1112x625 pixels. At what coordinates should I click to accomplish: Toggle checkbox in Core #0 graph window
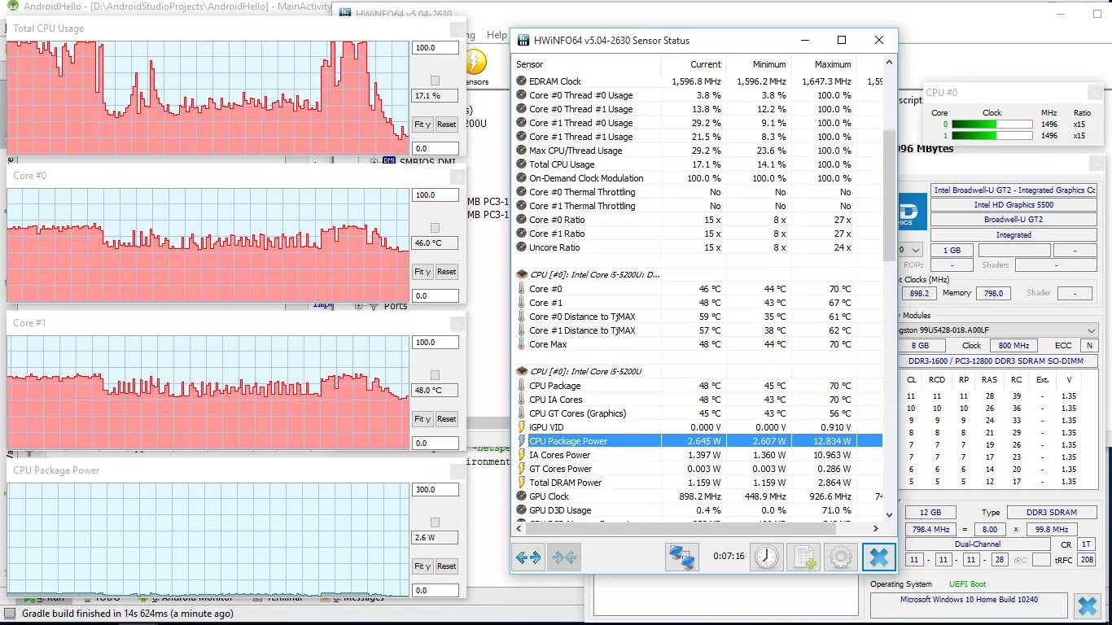[435, 228]
